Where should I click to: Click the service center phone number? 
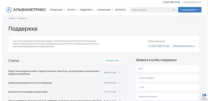point(159,46)
